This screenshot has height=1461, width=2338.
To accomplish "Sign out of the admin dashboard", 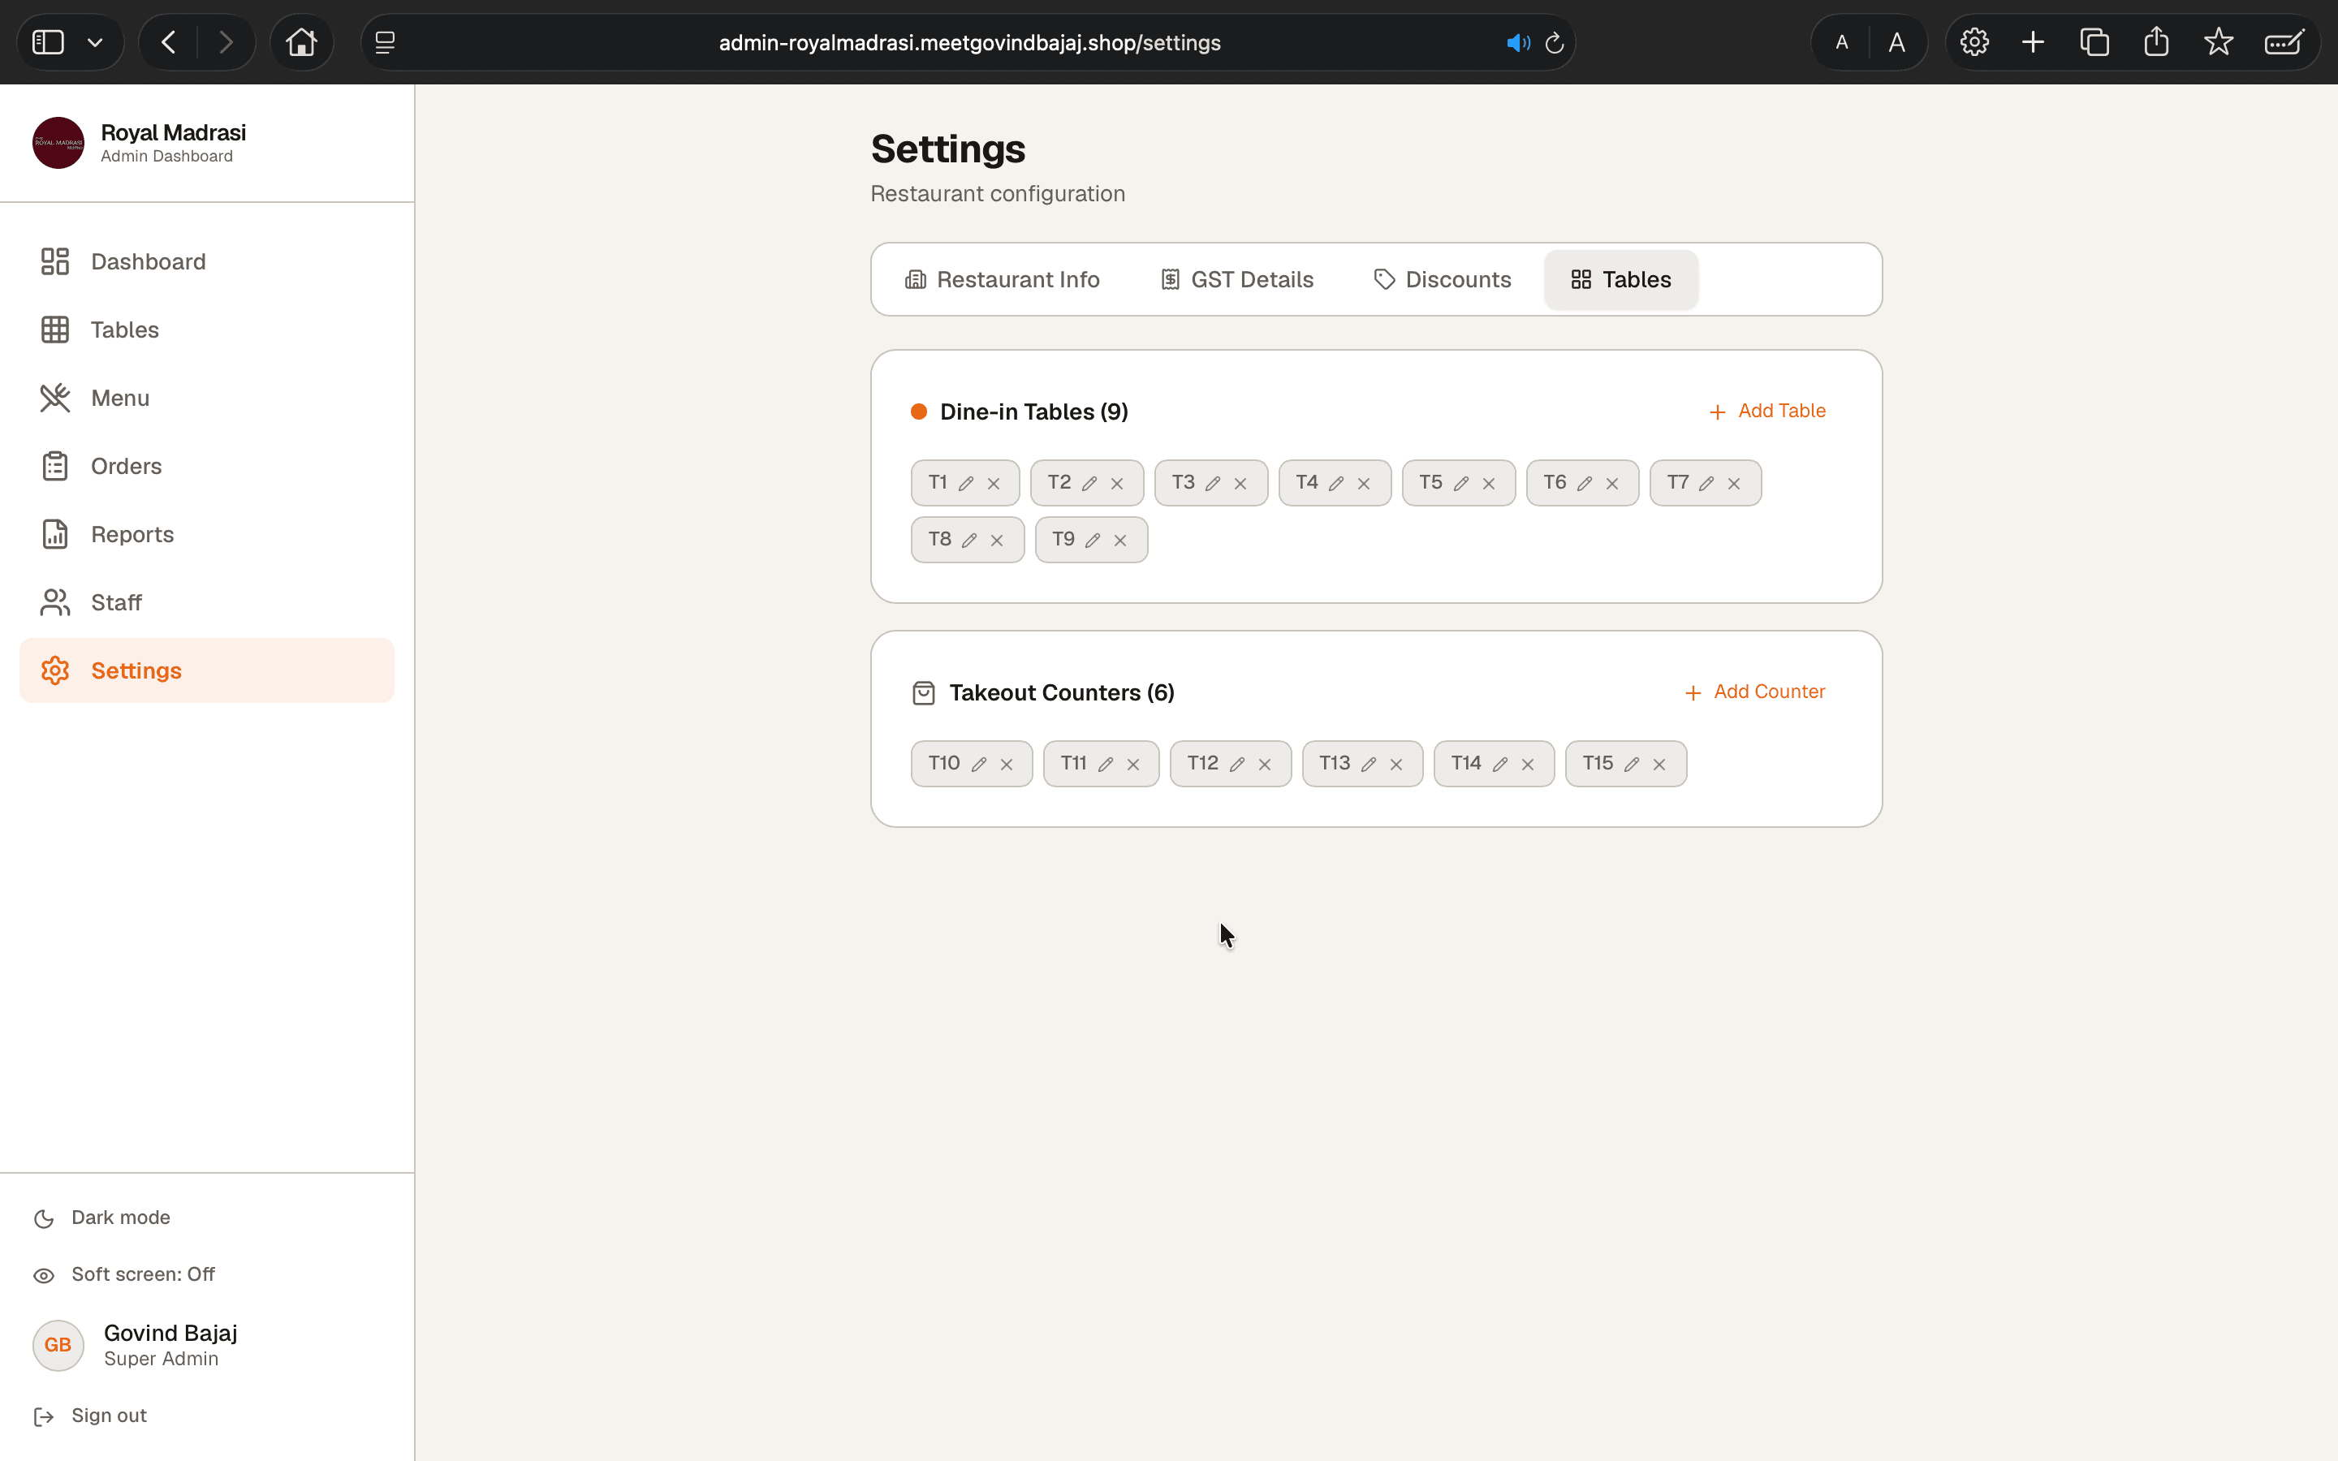I will tap(90, 1416).
